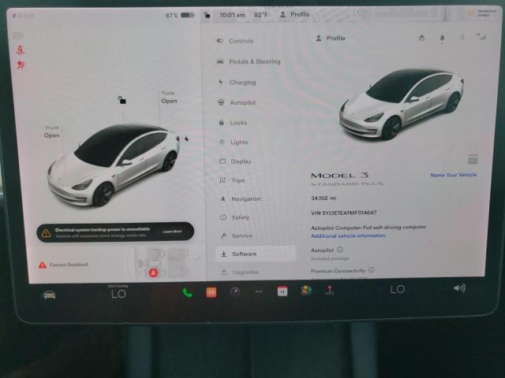
Task: Open the Trips menu
Action: tap(232, 180)
